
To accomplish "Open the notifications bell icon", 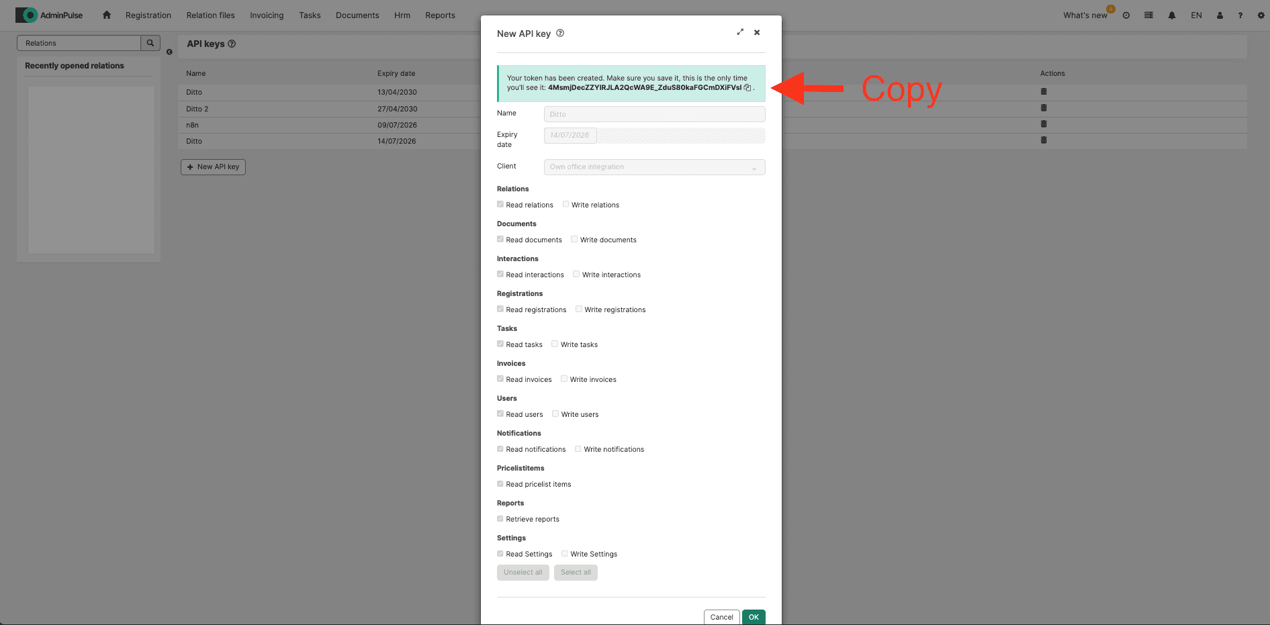I will [1172, 15].
